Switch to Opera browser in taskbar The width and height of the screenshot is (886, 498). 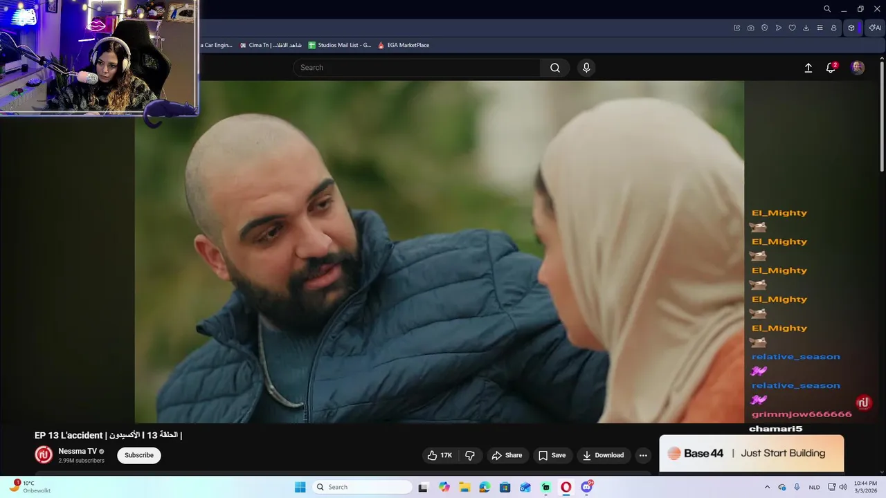click(566, 487)
